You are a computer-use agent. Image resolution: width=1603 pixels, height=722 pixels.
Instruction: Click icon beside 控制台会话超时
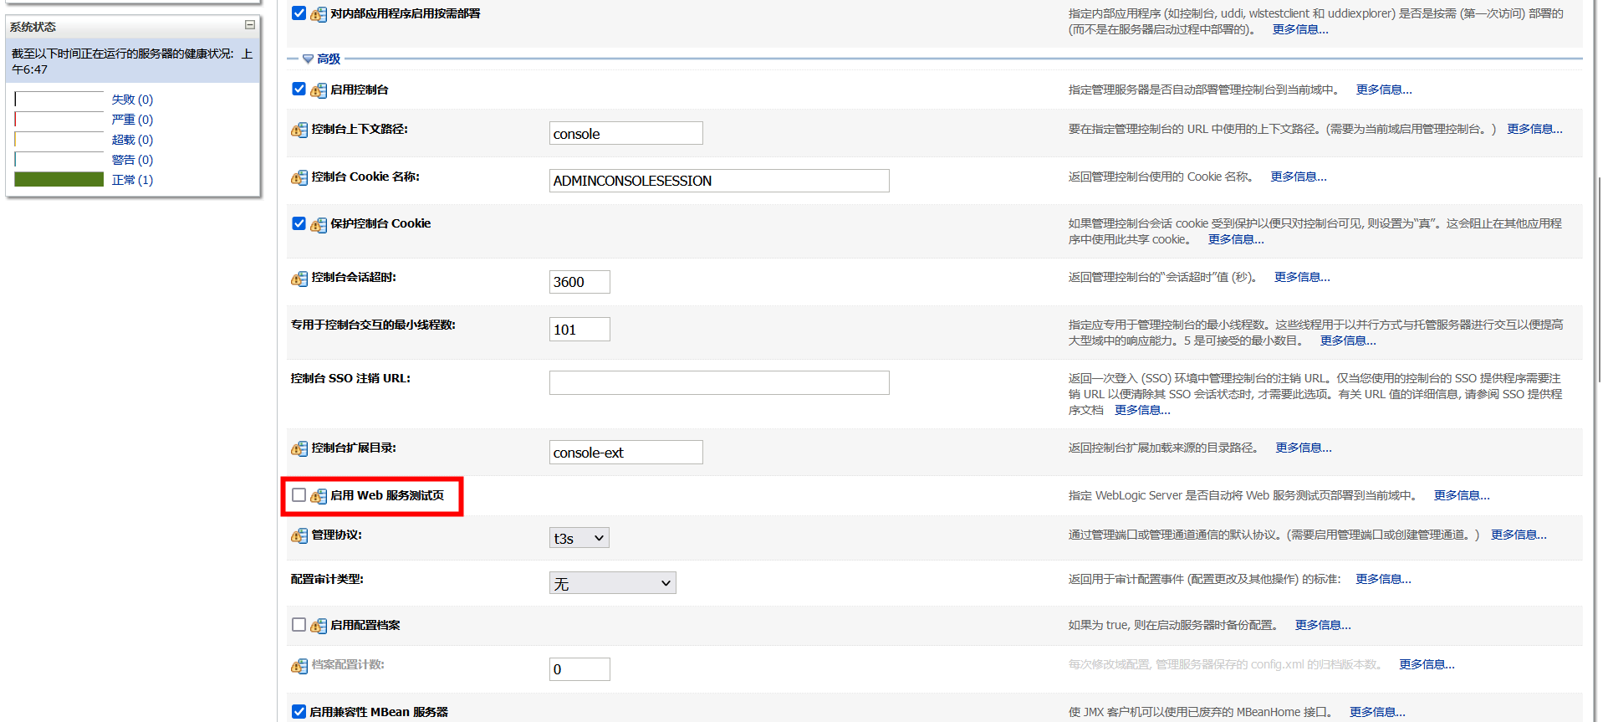pyautogui.click(x=299, y=278)
